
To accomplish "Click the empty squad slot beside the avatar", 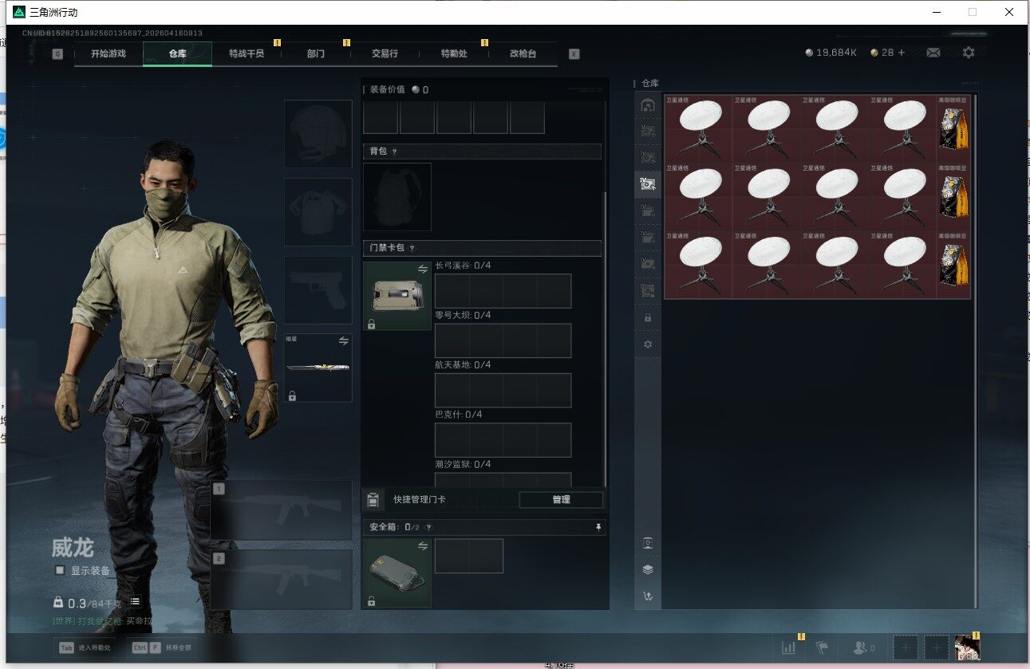I will click(936, 647).
